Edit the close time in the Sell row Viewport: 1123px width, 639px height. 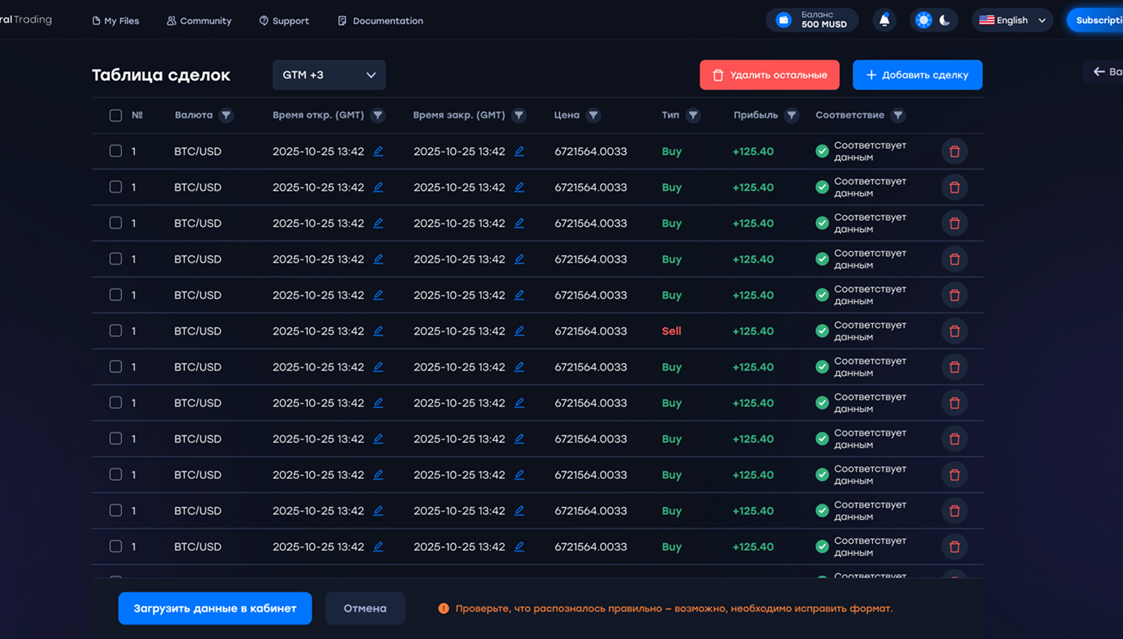(519, 331)
